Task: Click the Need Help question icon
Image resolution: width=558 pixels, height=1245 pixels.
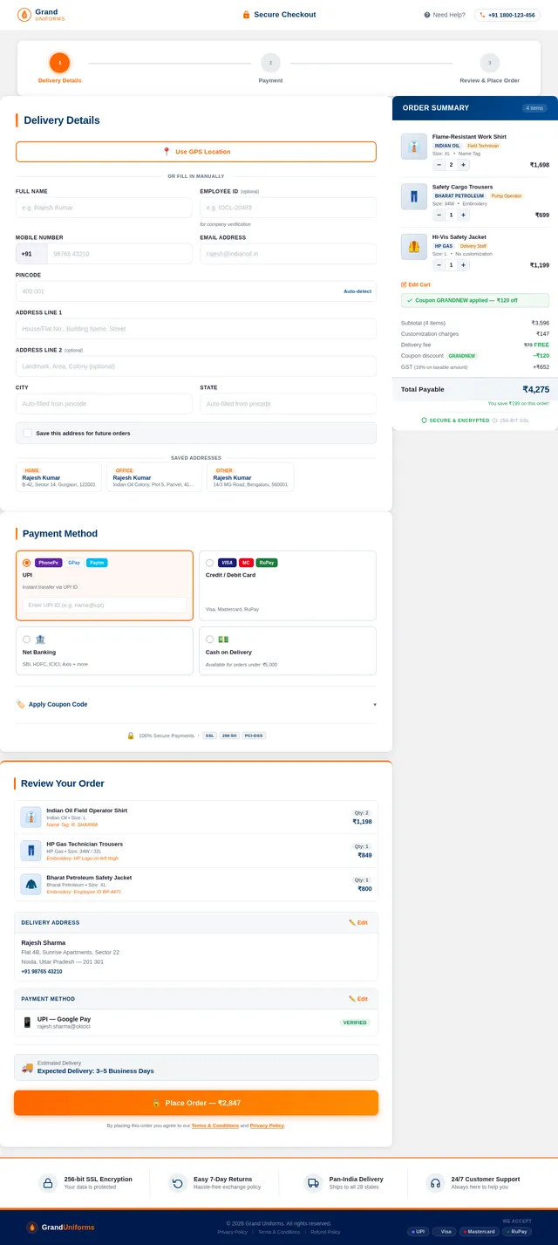Action: click(427, 15)
